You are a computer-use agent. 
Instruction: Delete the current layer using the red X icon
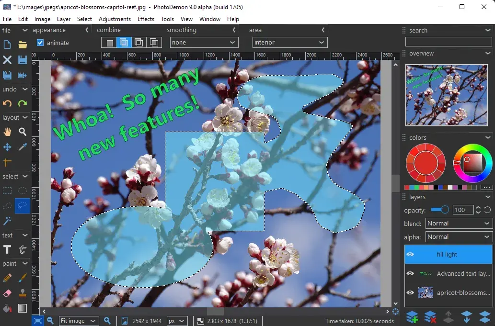pos(430,316)
